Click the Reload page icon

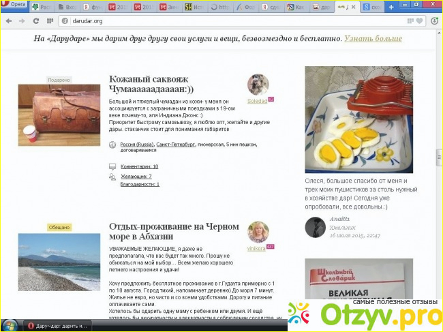click(36, 21)
